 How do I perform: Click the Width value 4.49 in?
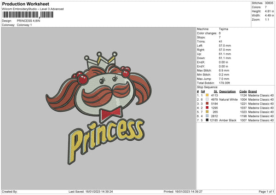tap(269, 16)
